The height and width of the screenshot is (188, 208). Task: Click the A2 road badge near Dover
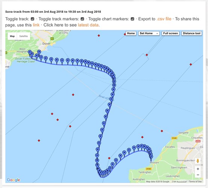[52, 39]
